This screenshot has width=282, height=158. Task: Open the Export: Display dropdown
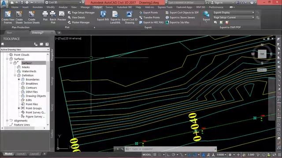point(234,13)
